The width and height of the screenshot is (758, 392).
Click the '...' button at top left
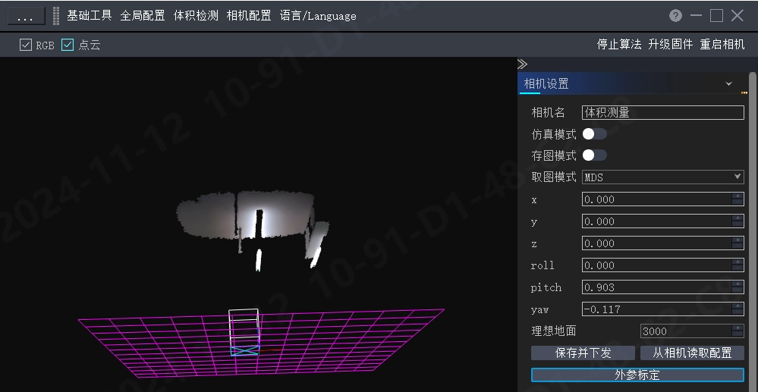(24, 16)
